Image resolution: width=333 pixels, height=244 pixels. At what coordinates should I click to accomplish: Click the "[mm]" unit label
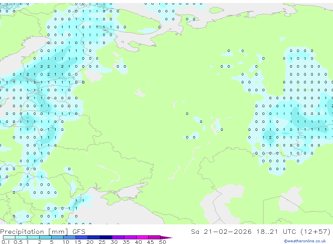tap(58, 232)
